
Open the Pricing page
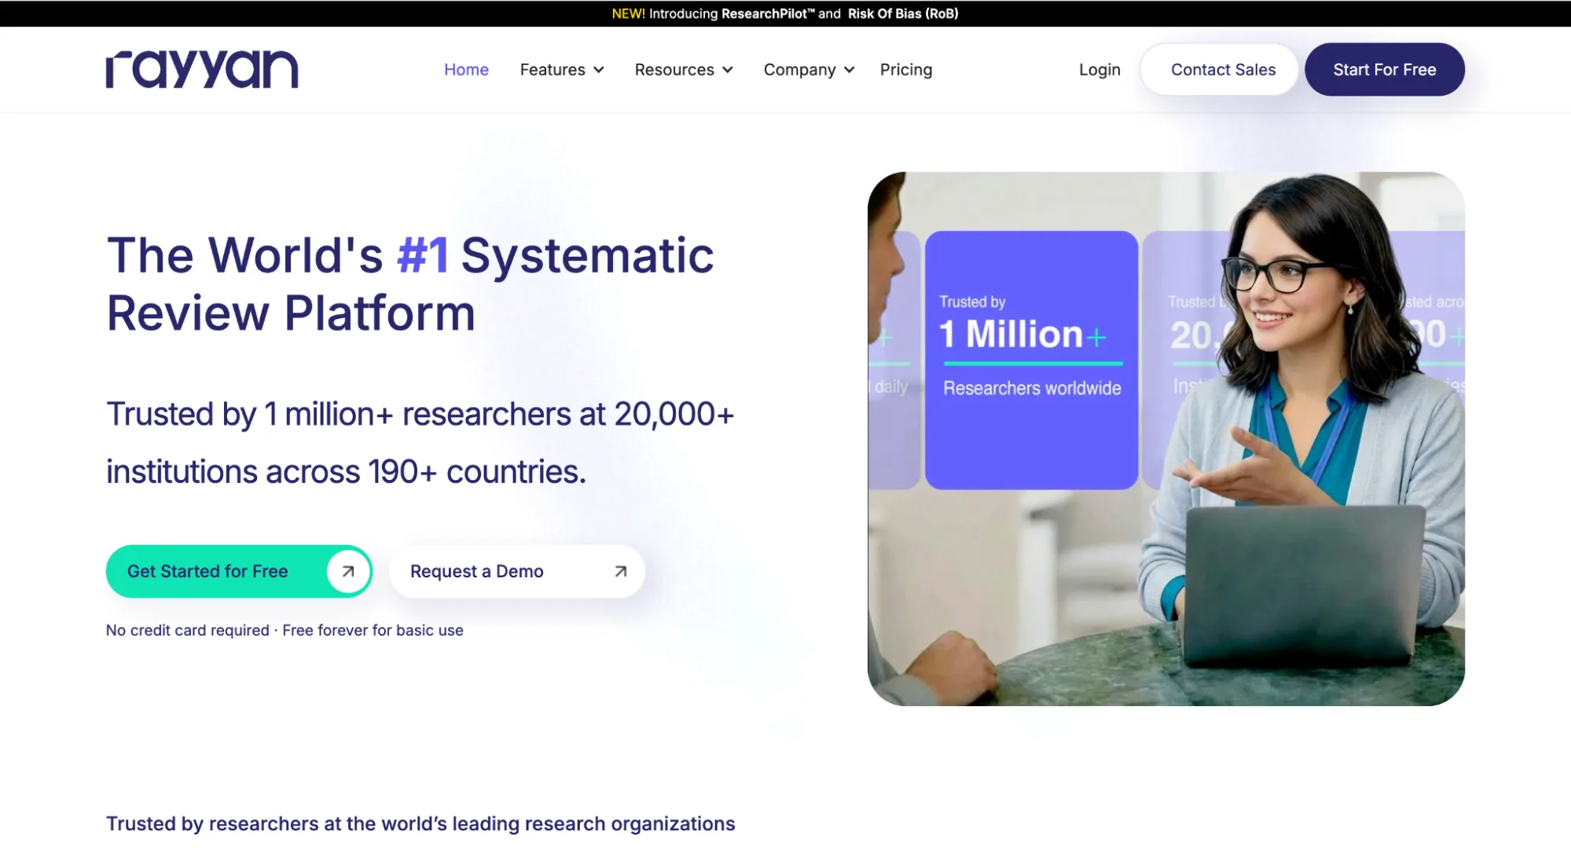[906, 69]
